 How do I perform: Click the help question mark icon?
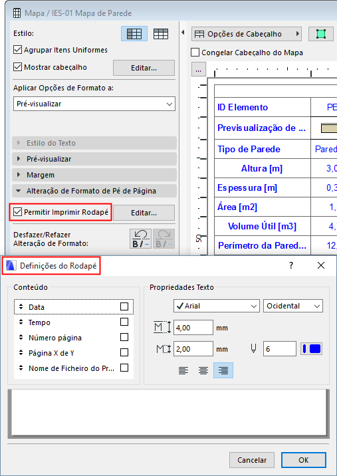pos(291,265)
